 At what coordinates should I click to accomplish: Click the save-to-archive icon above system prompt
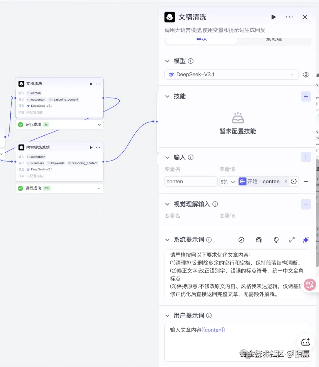pyautogui.click(x=259, y=240)
